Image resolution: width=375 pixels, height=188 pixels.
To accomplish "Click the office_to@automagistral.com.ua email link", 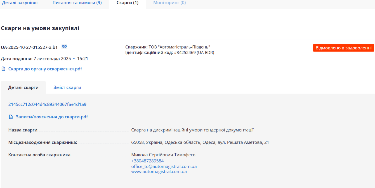I will [164, 167].
